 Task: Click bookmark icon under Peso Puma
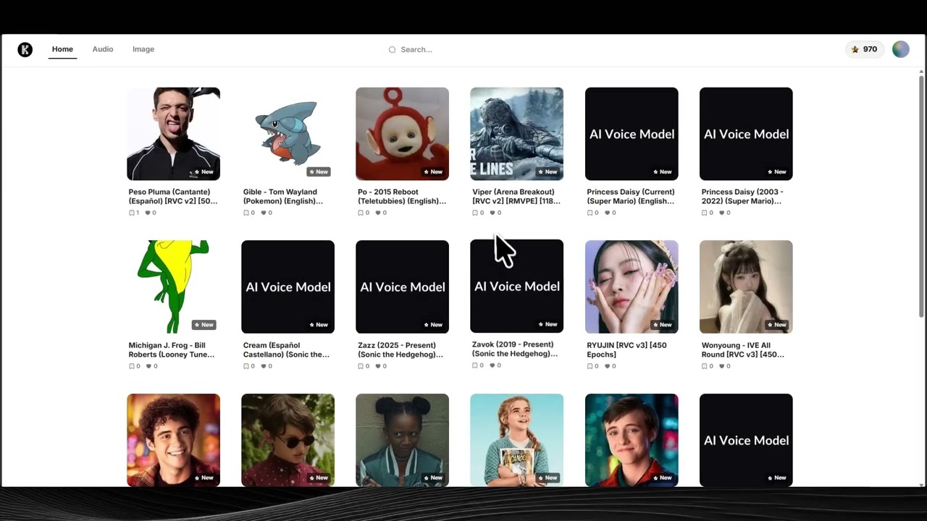132,213
